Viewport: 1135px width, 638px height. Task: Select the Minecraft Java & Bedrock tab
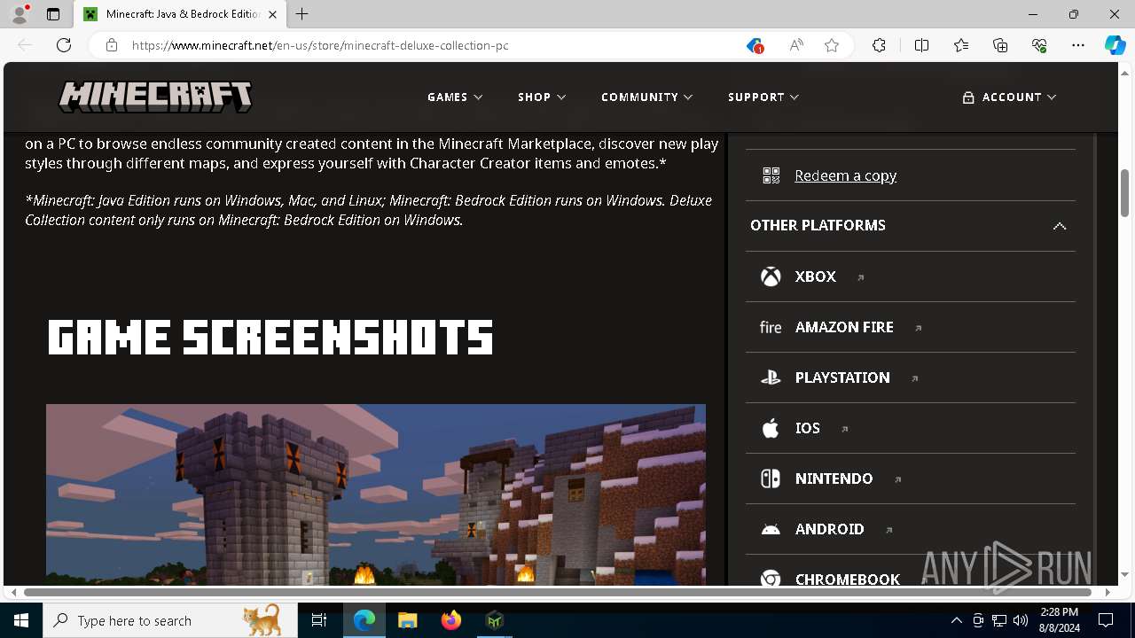click(x=180, y=14)
